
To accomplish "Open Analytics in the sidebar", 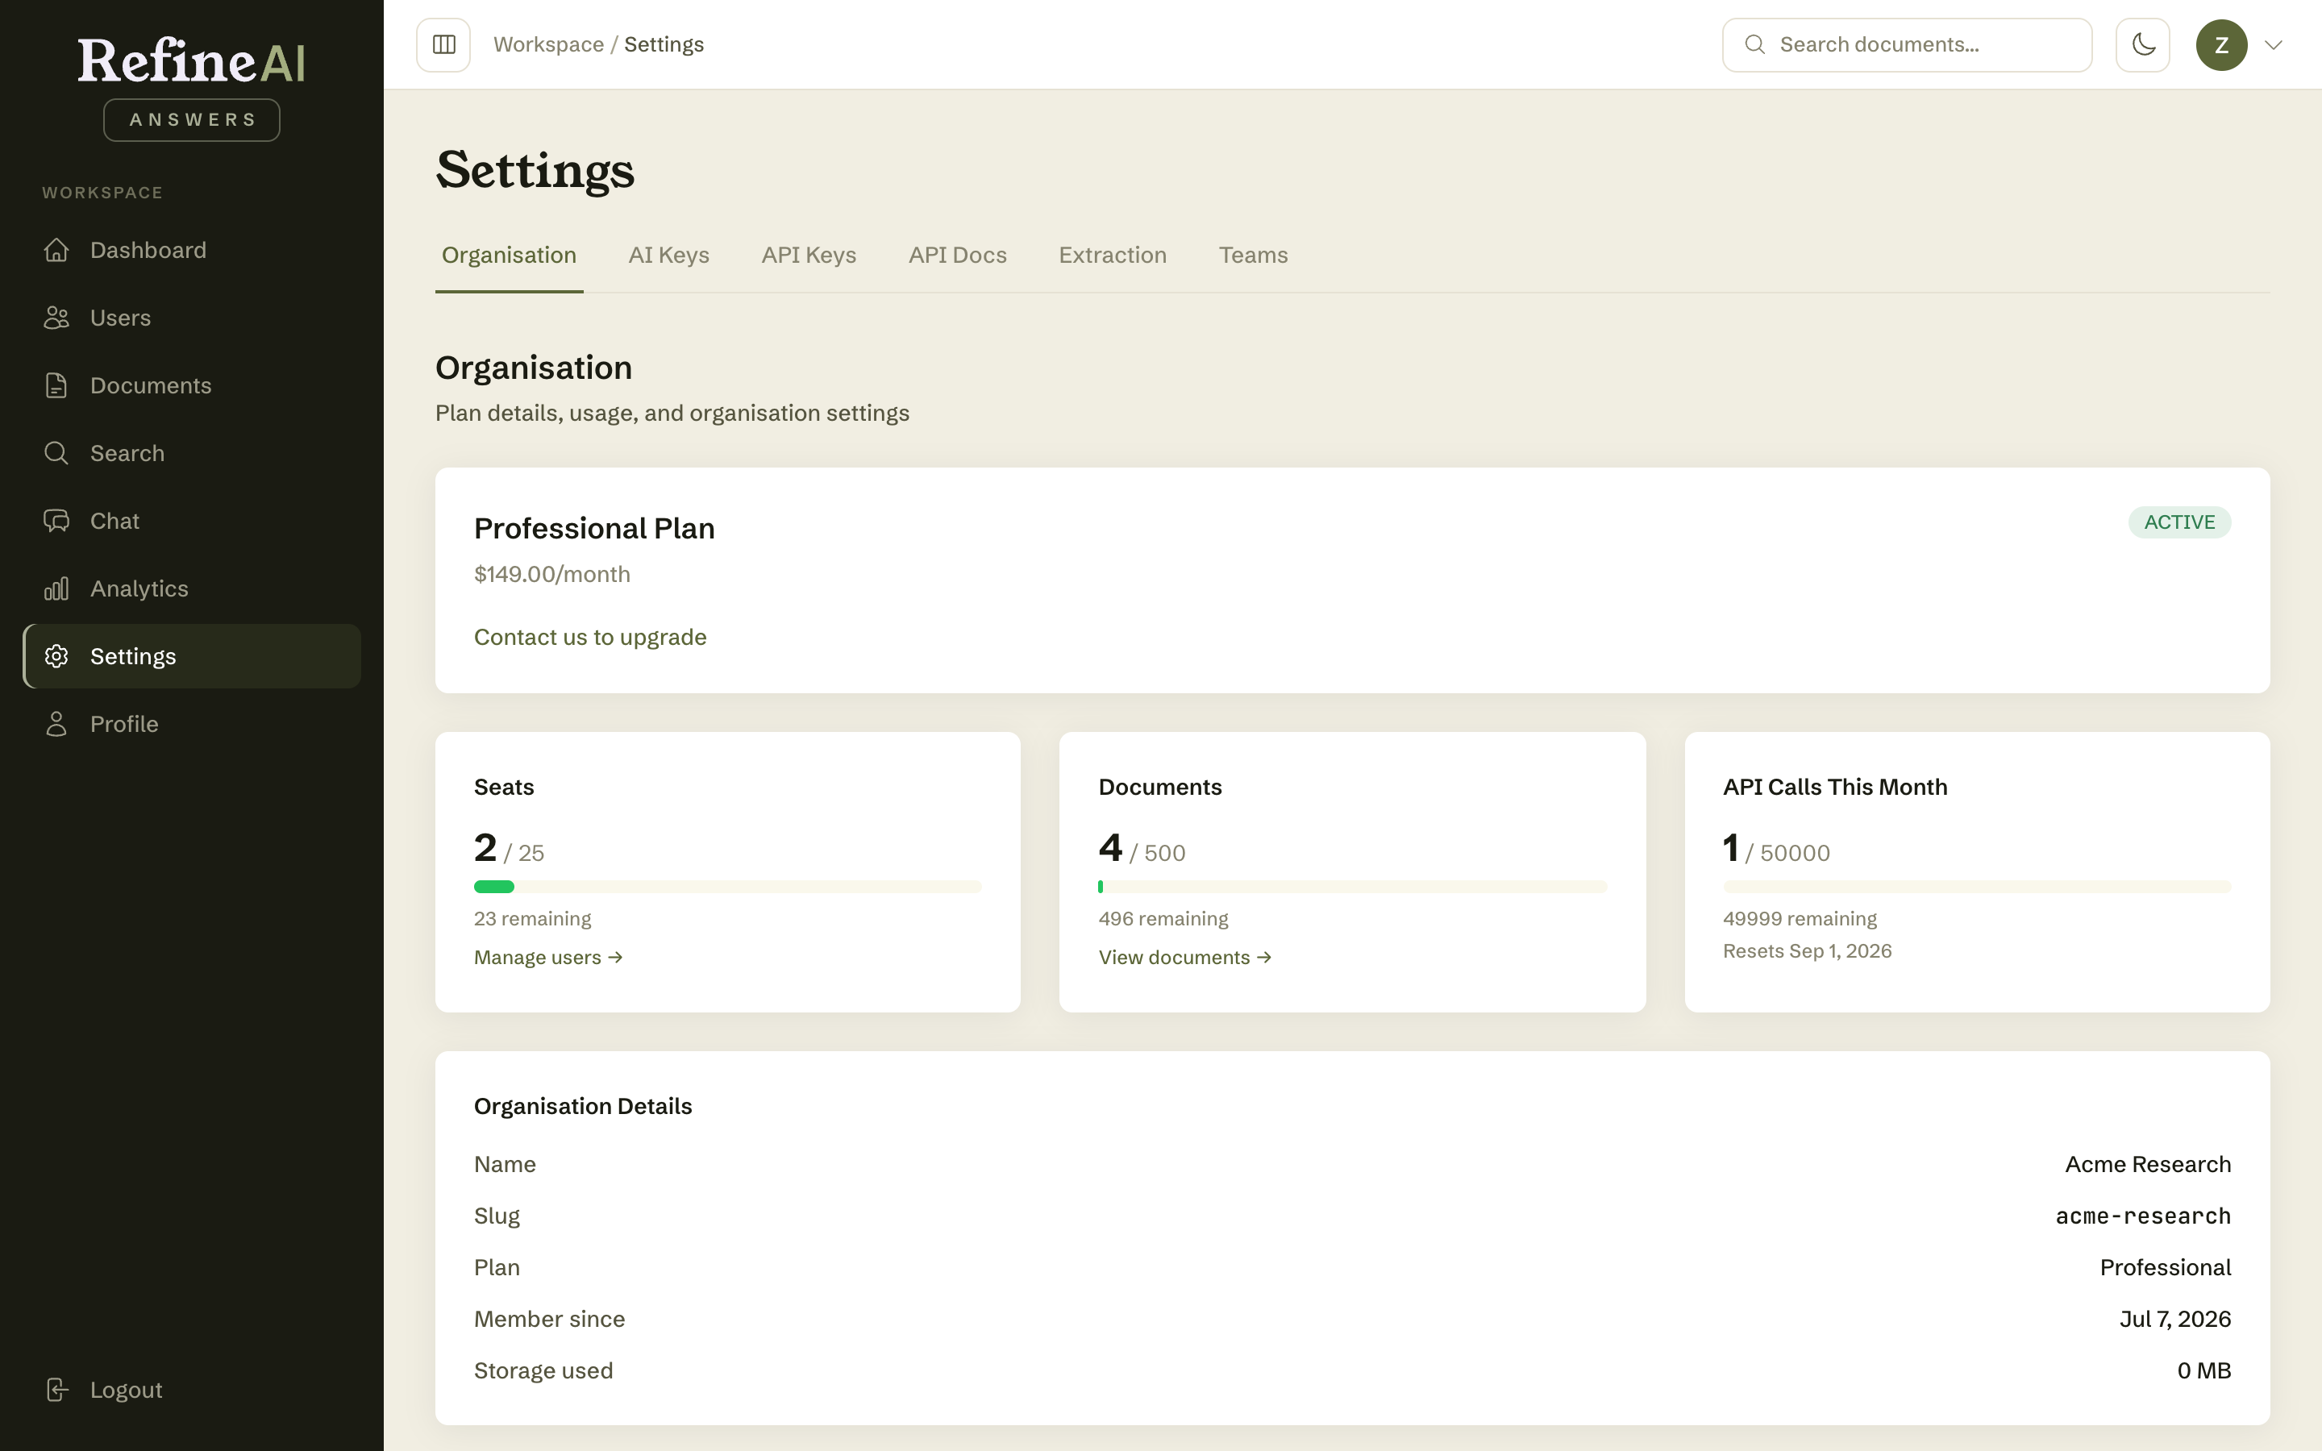I will [192, 588].
